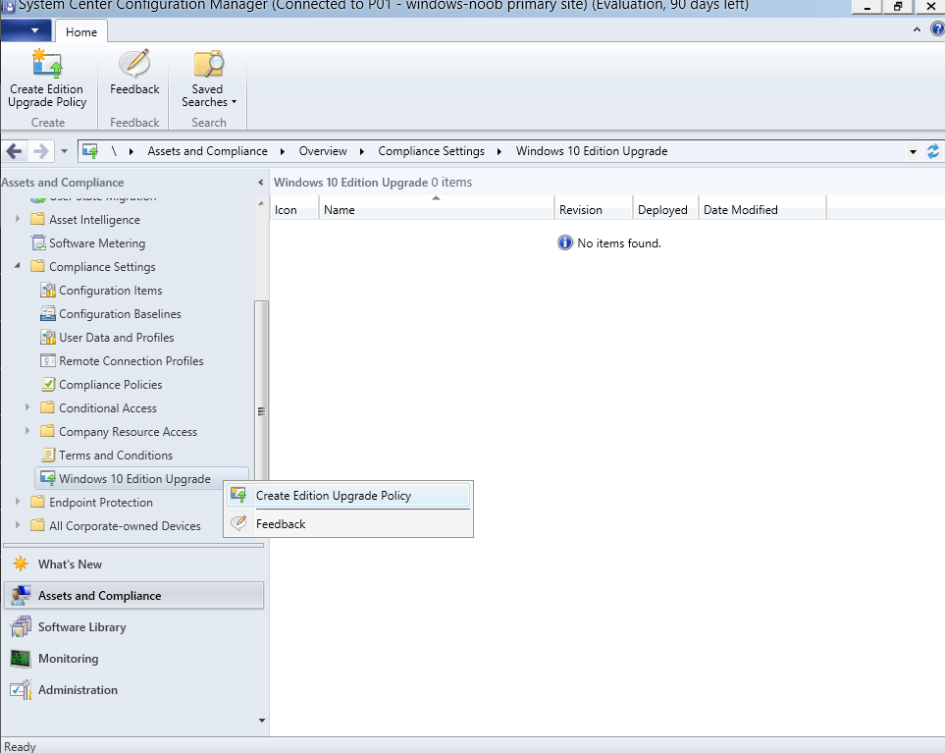Click the Software Library workspace icon
The width and height of the screenshot is (945, 753).
click(x=21, y=626)
